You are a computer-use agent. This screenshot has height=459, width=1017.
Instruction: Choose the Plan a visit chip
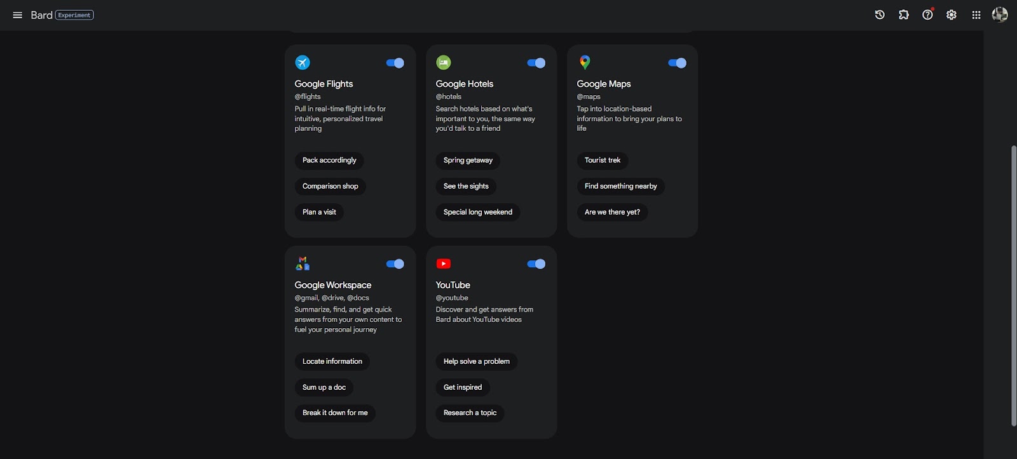[x=319, y=212]
